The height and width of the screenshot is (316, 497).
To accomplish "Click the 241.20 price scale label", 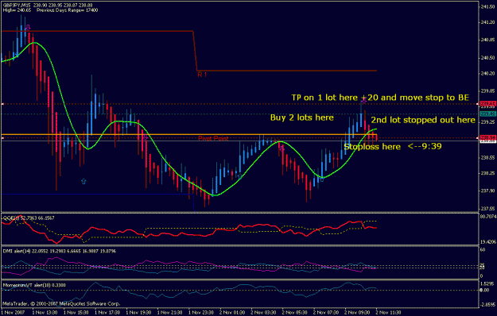I will click(488, 22).
